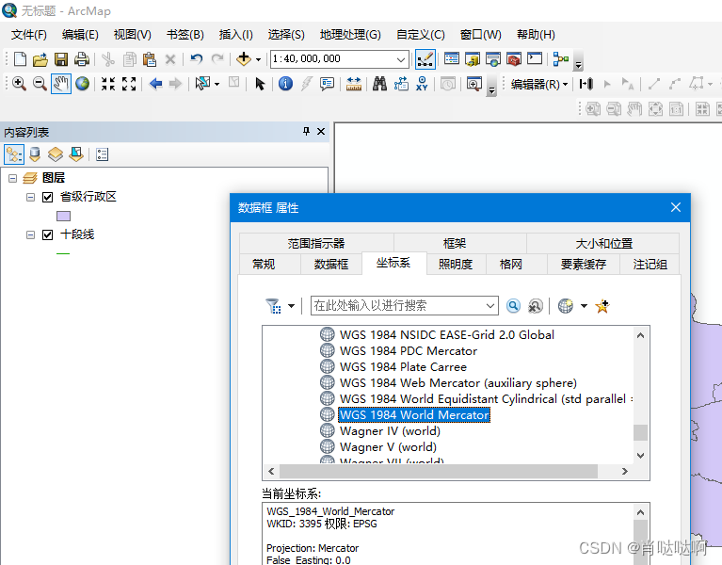
Task: Click the coordinate search magnifier button
Action: click(x=513, y=306)
